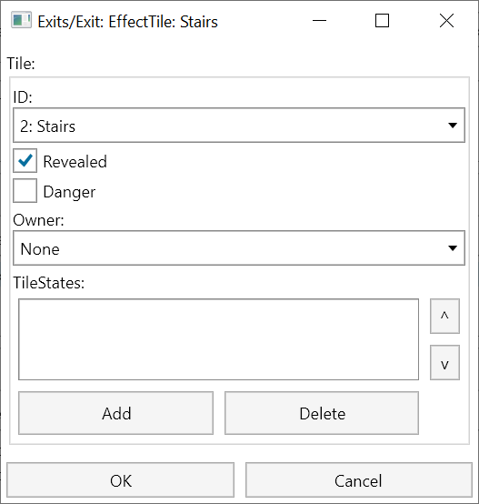Delete the selected tile state
This screenshot has height=504, width=479.
tap(322, 413)
